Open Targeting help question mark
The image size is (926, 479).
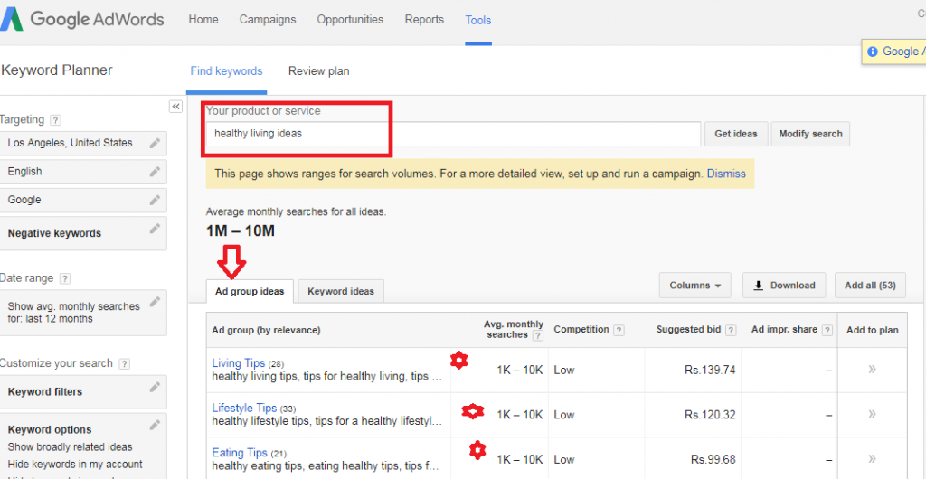55,120
